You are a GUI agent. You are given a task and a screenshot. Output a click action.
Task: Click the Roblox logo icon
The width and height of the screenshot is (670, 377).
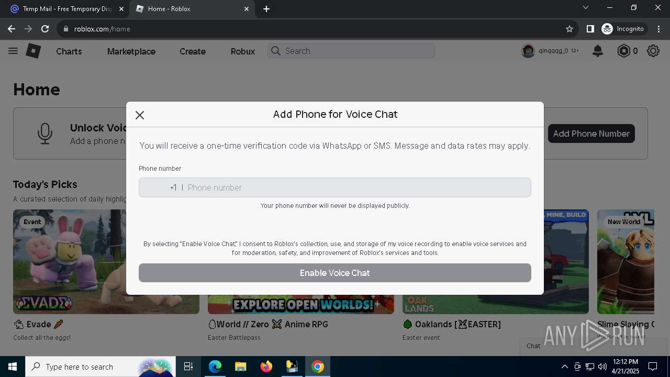click(x=33, y=51)
